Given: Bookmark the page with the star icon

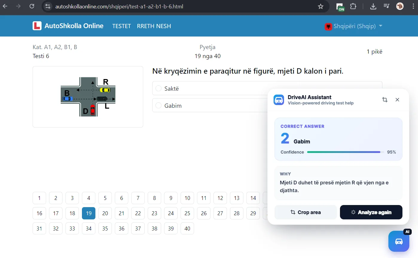Looking at the screenshot, I should coord(321,6).
